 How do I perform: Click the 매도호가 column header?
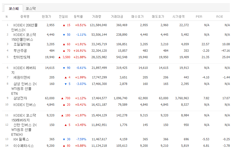(158, 17)
